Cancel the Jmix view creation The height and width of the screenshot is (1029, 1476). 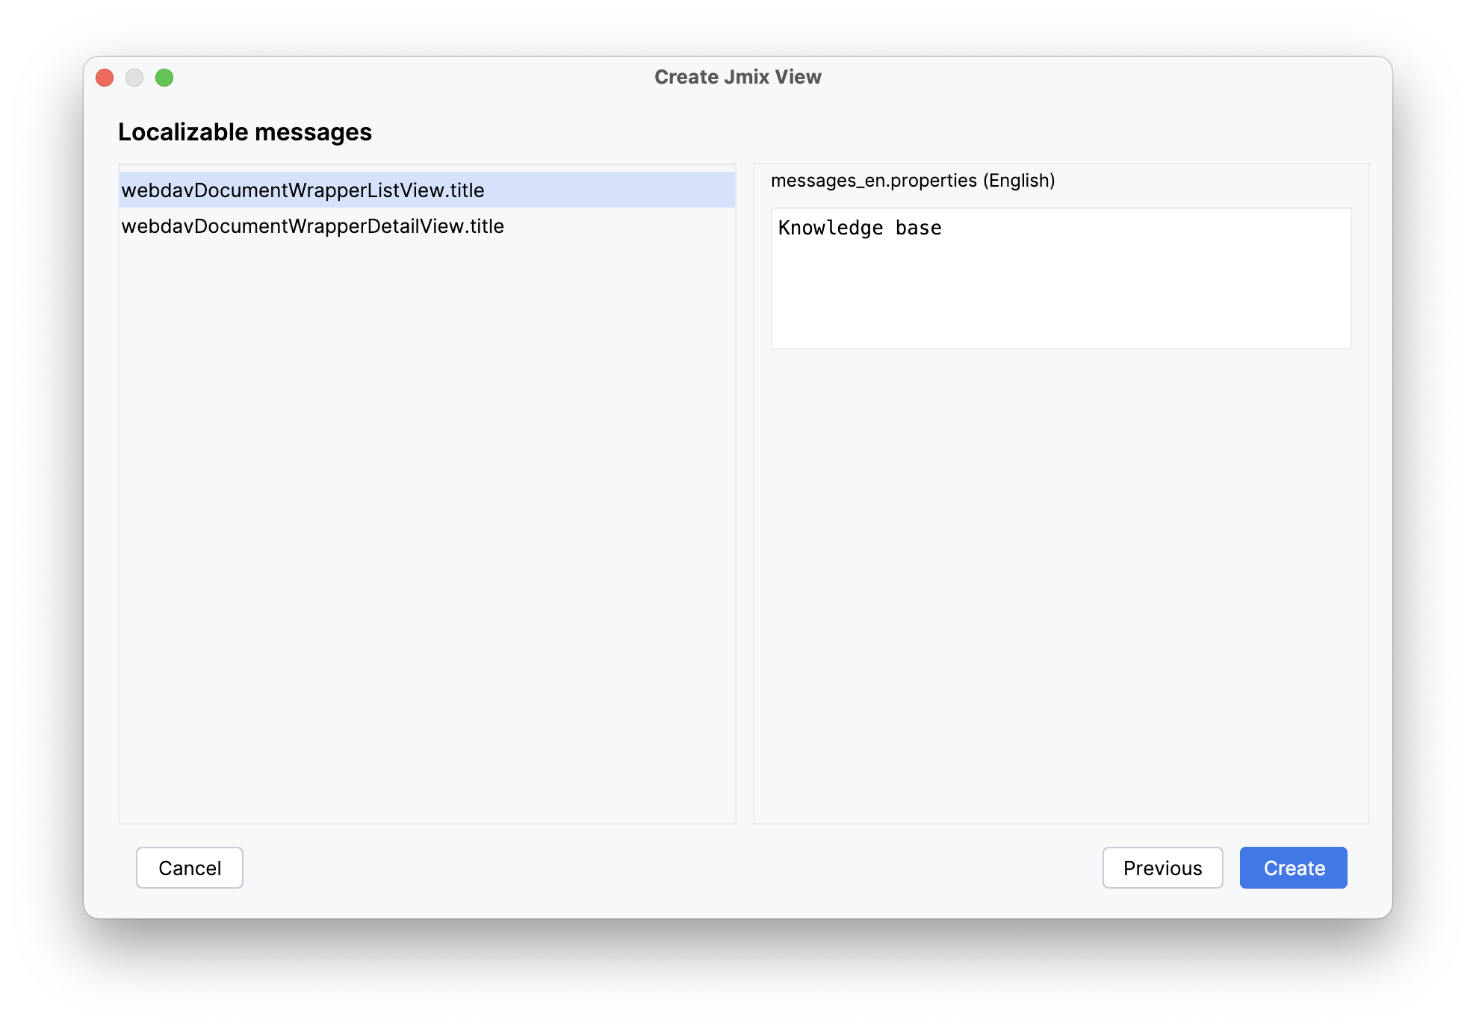189,868
